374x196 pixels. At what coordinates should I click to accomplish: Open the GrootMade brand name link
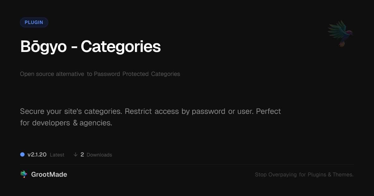[49, 175]
